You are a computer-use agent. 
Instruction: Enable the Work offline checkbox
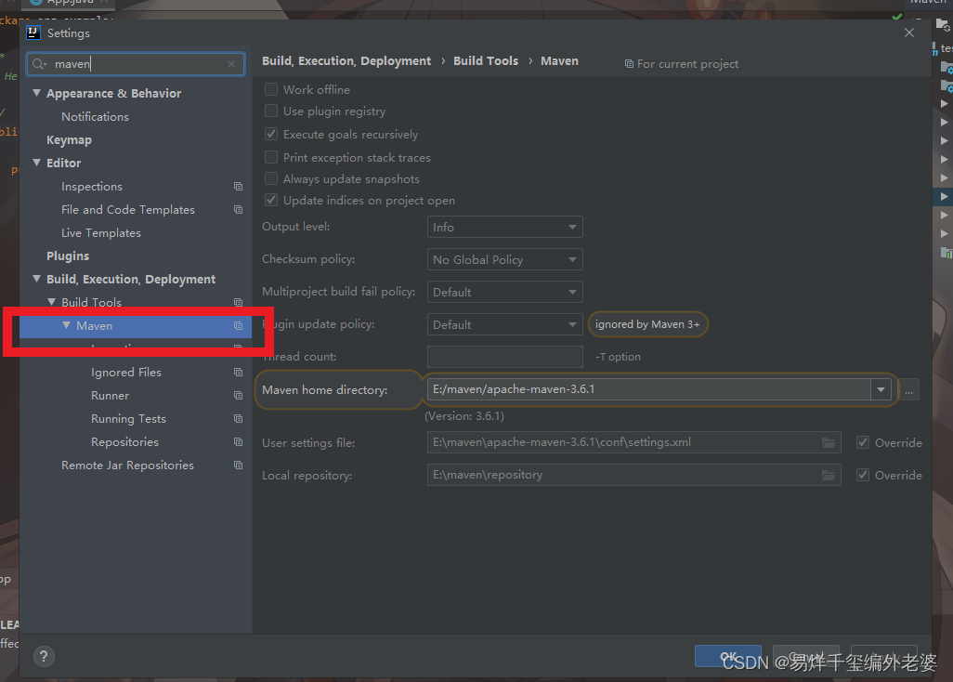[271, 89]
